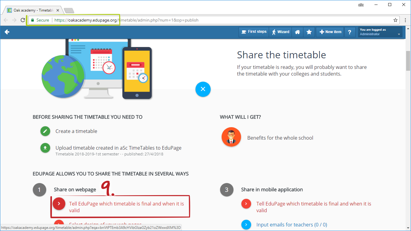Open the Chrome three-dot menu
Image resolution: width=411 pixels, height=231 pixels.
pos(405,20)
